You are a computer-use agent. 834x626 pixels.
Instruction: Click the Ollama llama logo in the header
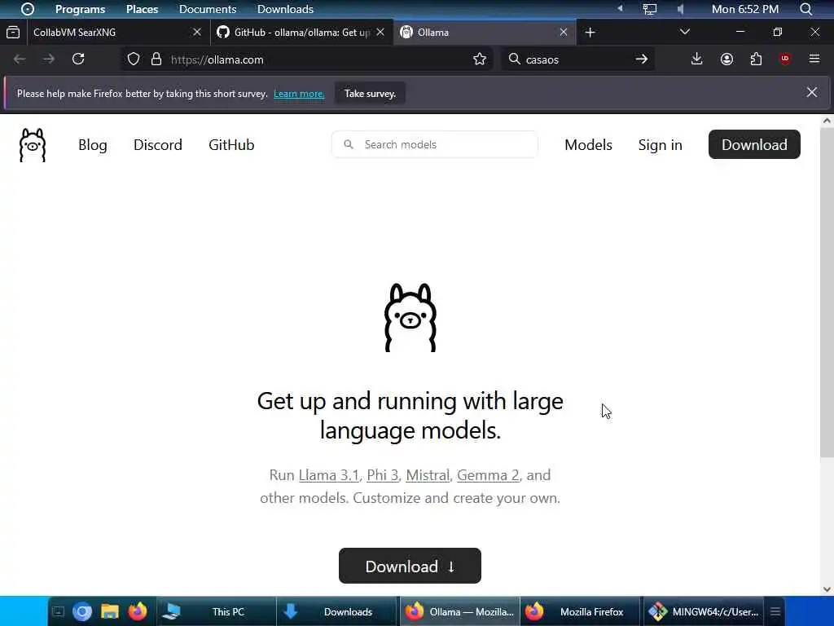click(33, 145)
